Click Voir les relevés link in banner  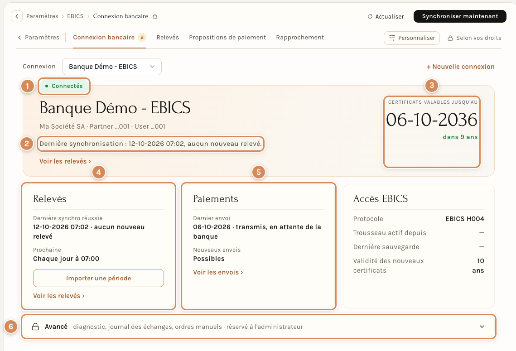tap(65, 161)
